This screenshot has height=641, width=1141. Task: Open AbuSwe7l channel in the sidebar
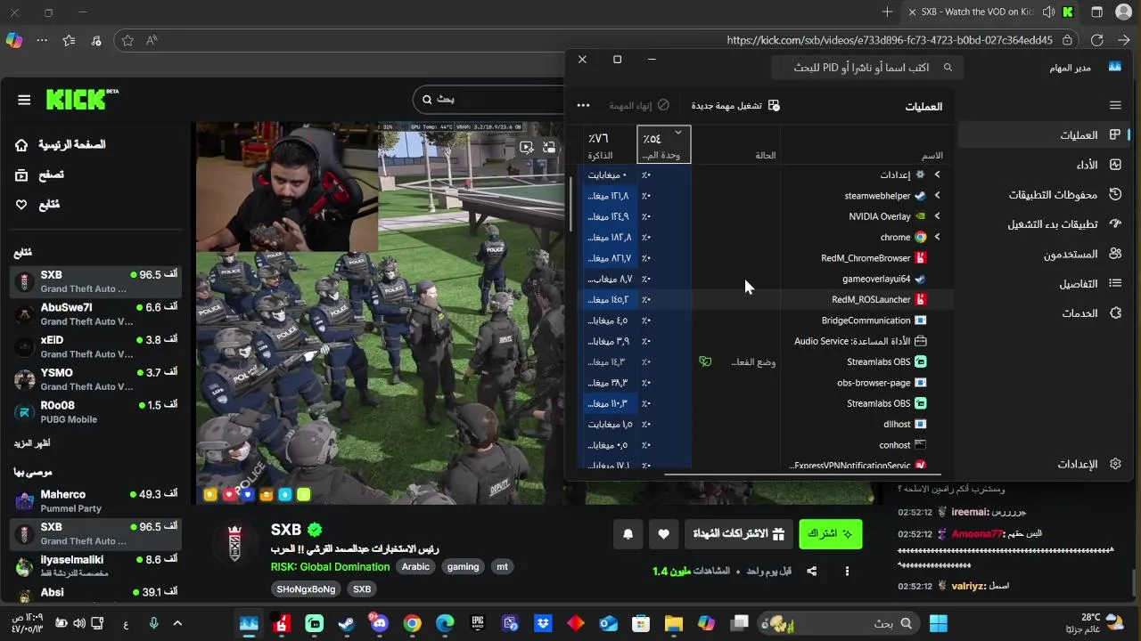coord(96,314)
